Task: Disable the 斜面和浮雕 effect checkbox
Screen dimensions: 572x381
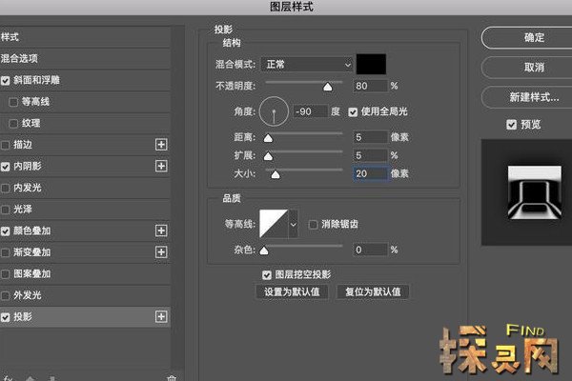Action: click(7, 81)
